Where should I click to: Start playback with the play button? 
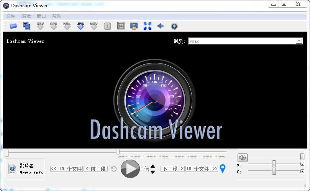pyautogui.click(x=130, y=169)
